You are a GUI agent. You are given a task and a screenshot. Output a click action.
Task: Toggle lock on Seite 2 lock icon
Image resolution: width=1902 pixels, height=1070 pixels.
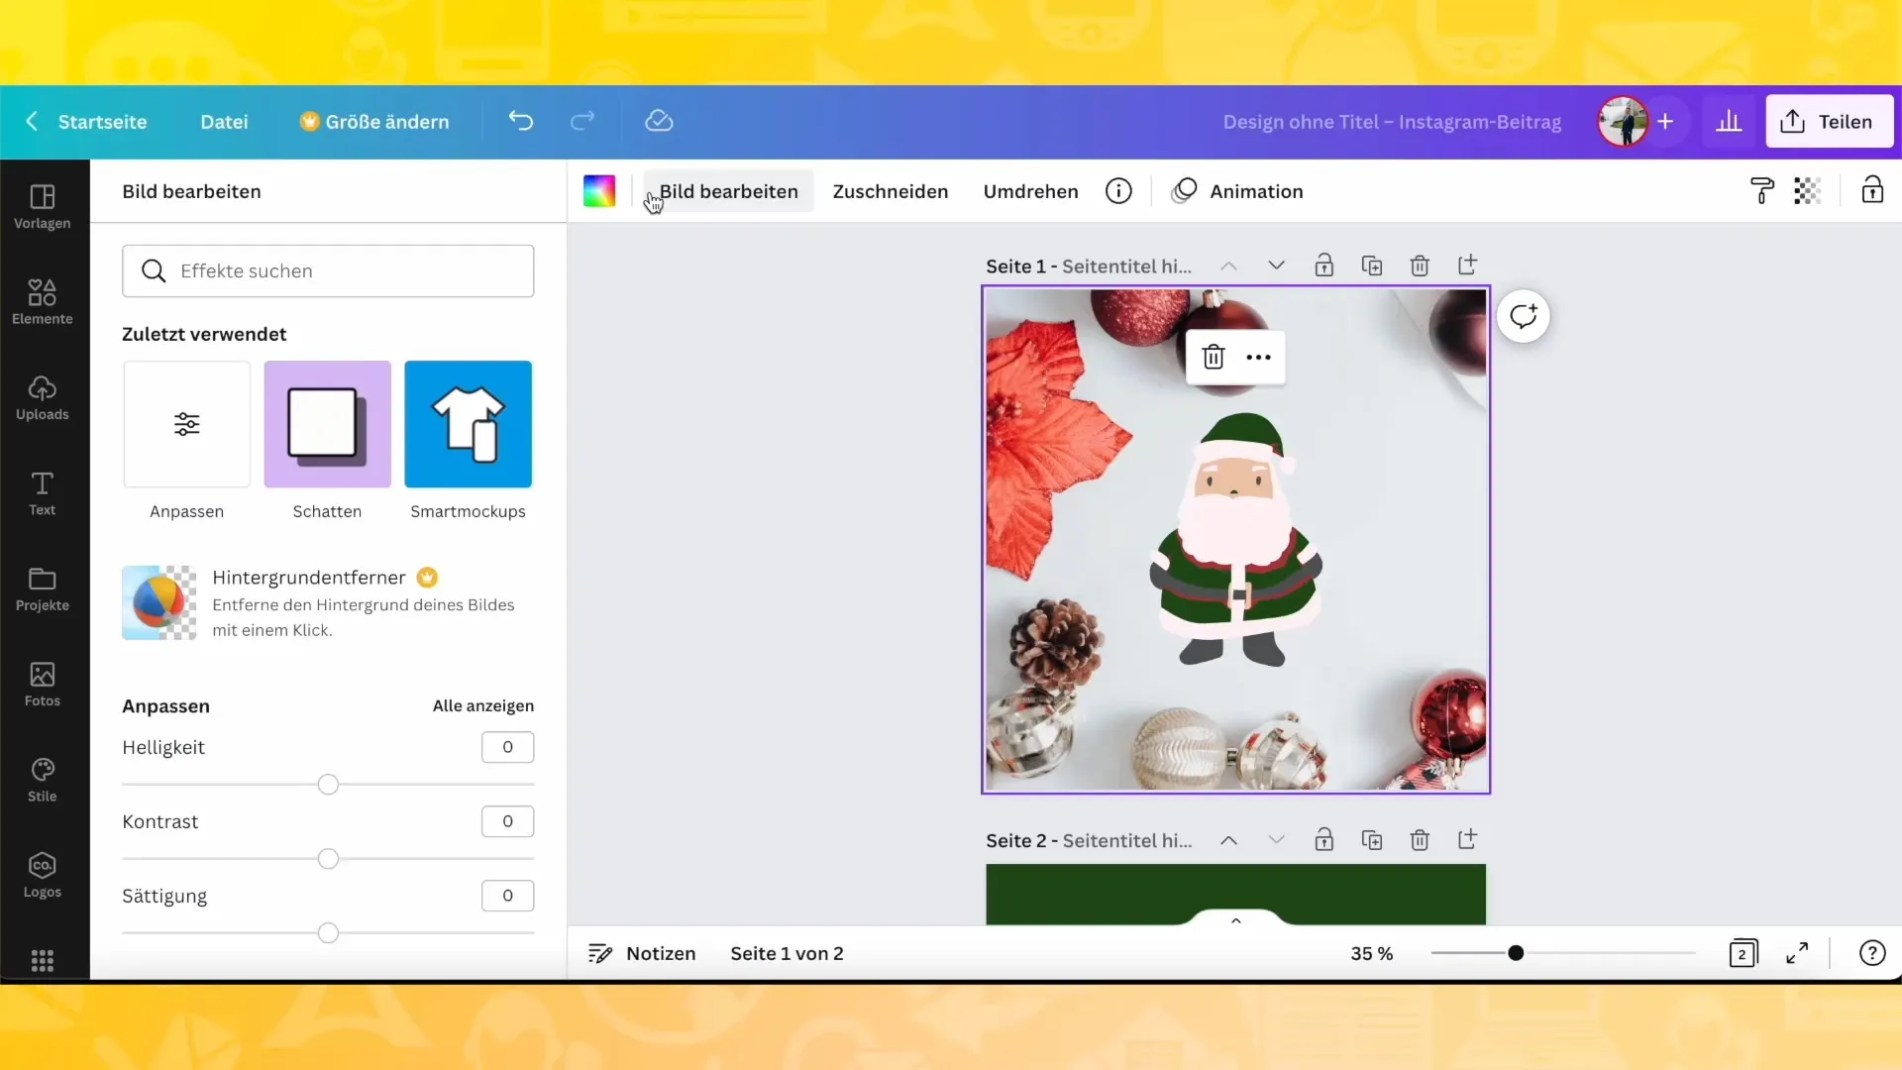click(x=1324, y=839)
